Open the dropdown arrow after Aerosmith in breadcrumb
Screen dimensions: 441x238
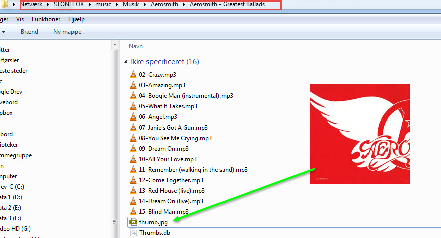(184, 4)
